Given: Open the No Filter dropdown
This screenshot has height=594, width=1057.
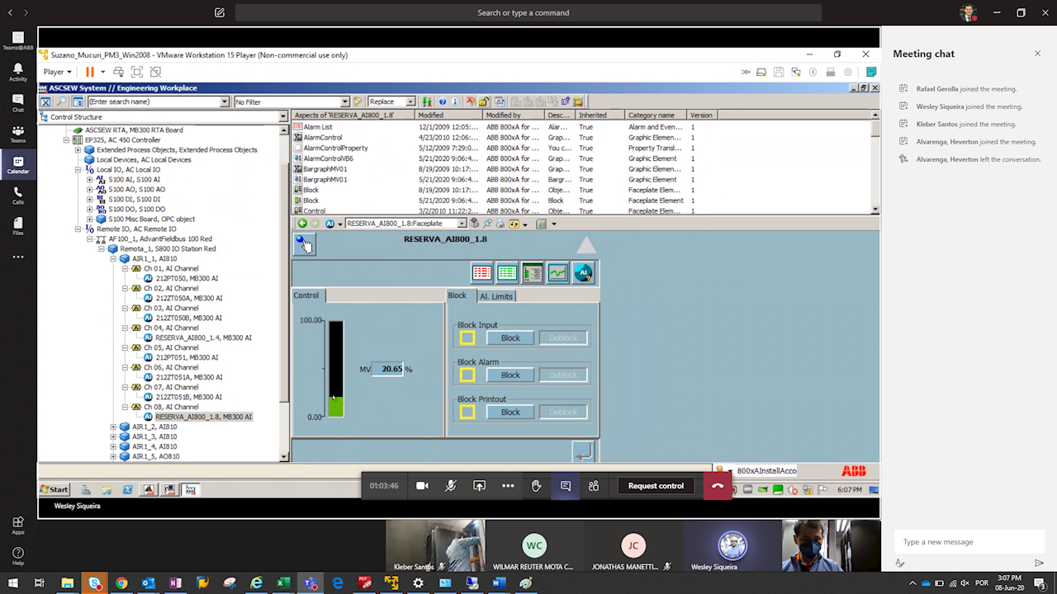Looking at the screenshot, I should tap(346, 101).
